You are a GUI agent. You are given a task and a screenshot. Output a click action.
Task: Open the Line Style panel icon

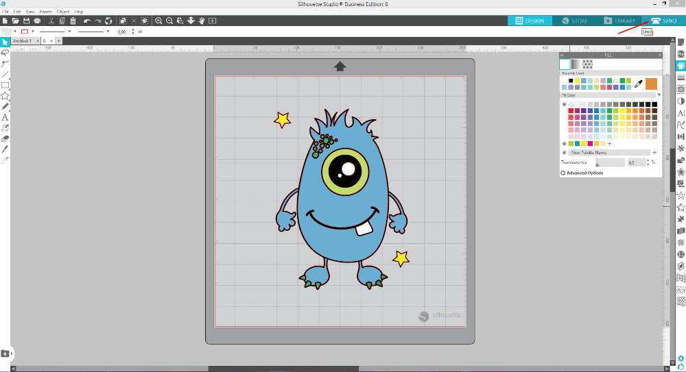[x=681, y=77]
